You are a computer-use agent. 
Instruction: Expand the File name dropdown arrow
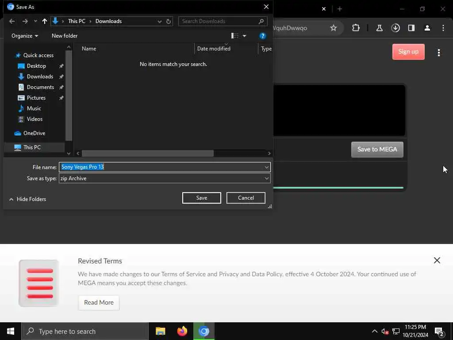[x=266, y=167]
